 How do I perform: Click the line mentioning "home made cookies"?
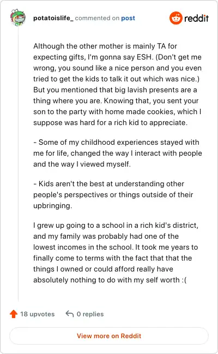(117, 111)
